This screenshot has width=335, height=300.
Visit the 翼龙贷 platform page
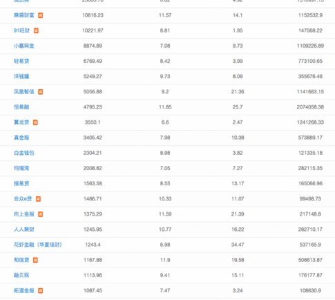(21, 122)
